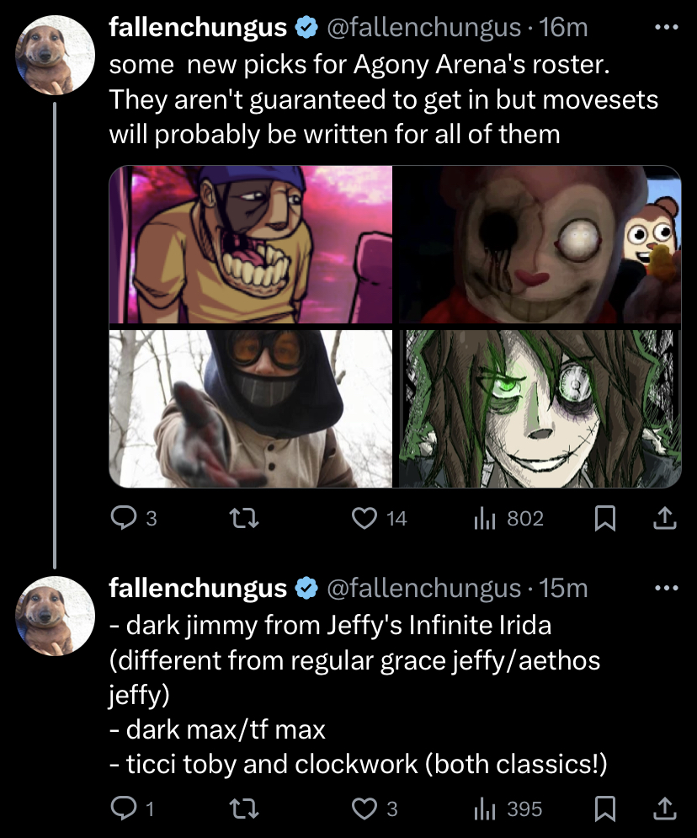Open the hooded masked figure photo
697x838 pixels.
click(251, 408)
